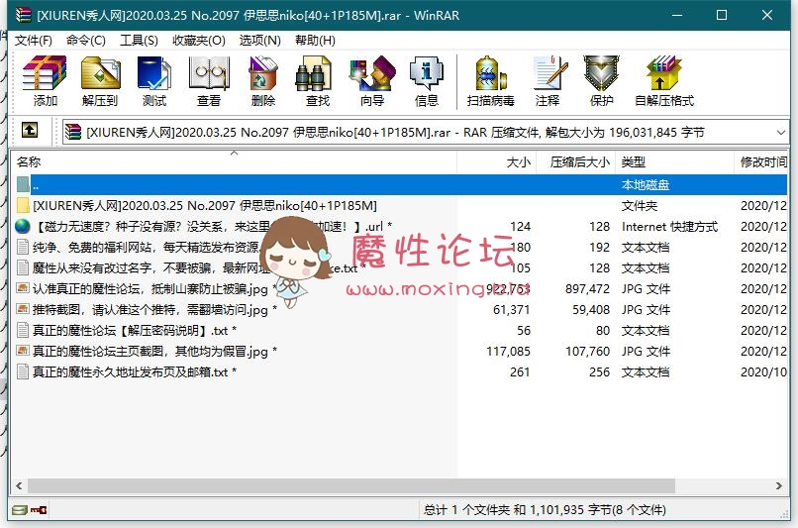The image size is (798, 528).
Task: Select the XIUREN秀人网 folder row
Action: click(x=401, y=205)
